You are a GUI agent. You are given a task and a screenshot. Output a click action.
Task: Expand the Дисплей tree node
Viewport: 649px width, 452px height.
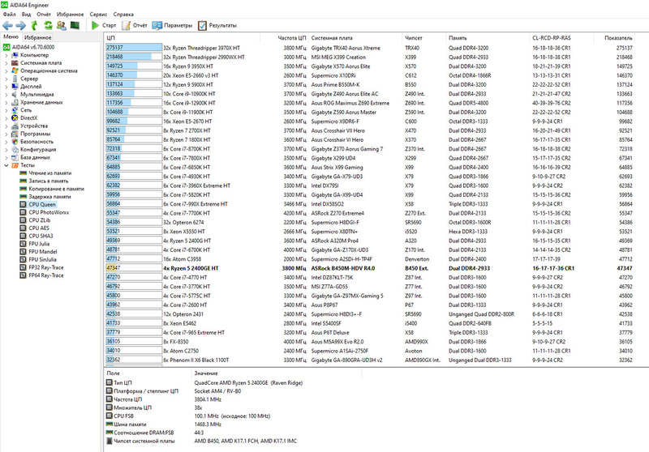click(x=6, y=87)
